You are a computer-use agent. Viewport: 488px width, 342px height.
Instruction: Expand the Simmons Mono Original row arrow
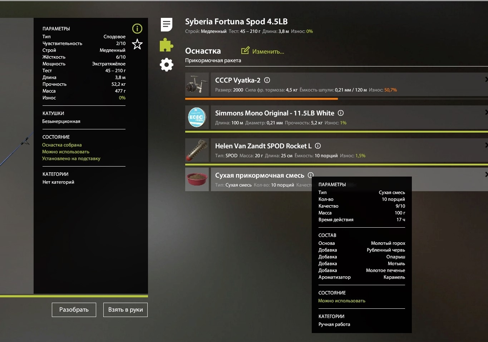point(486,112)
